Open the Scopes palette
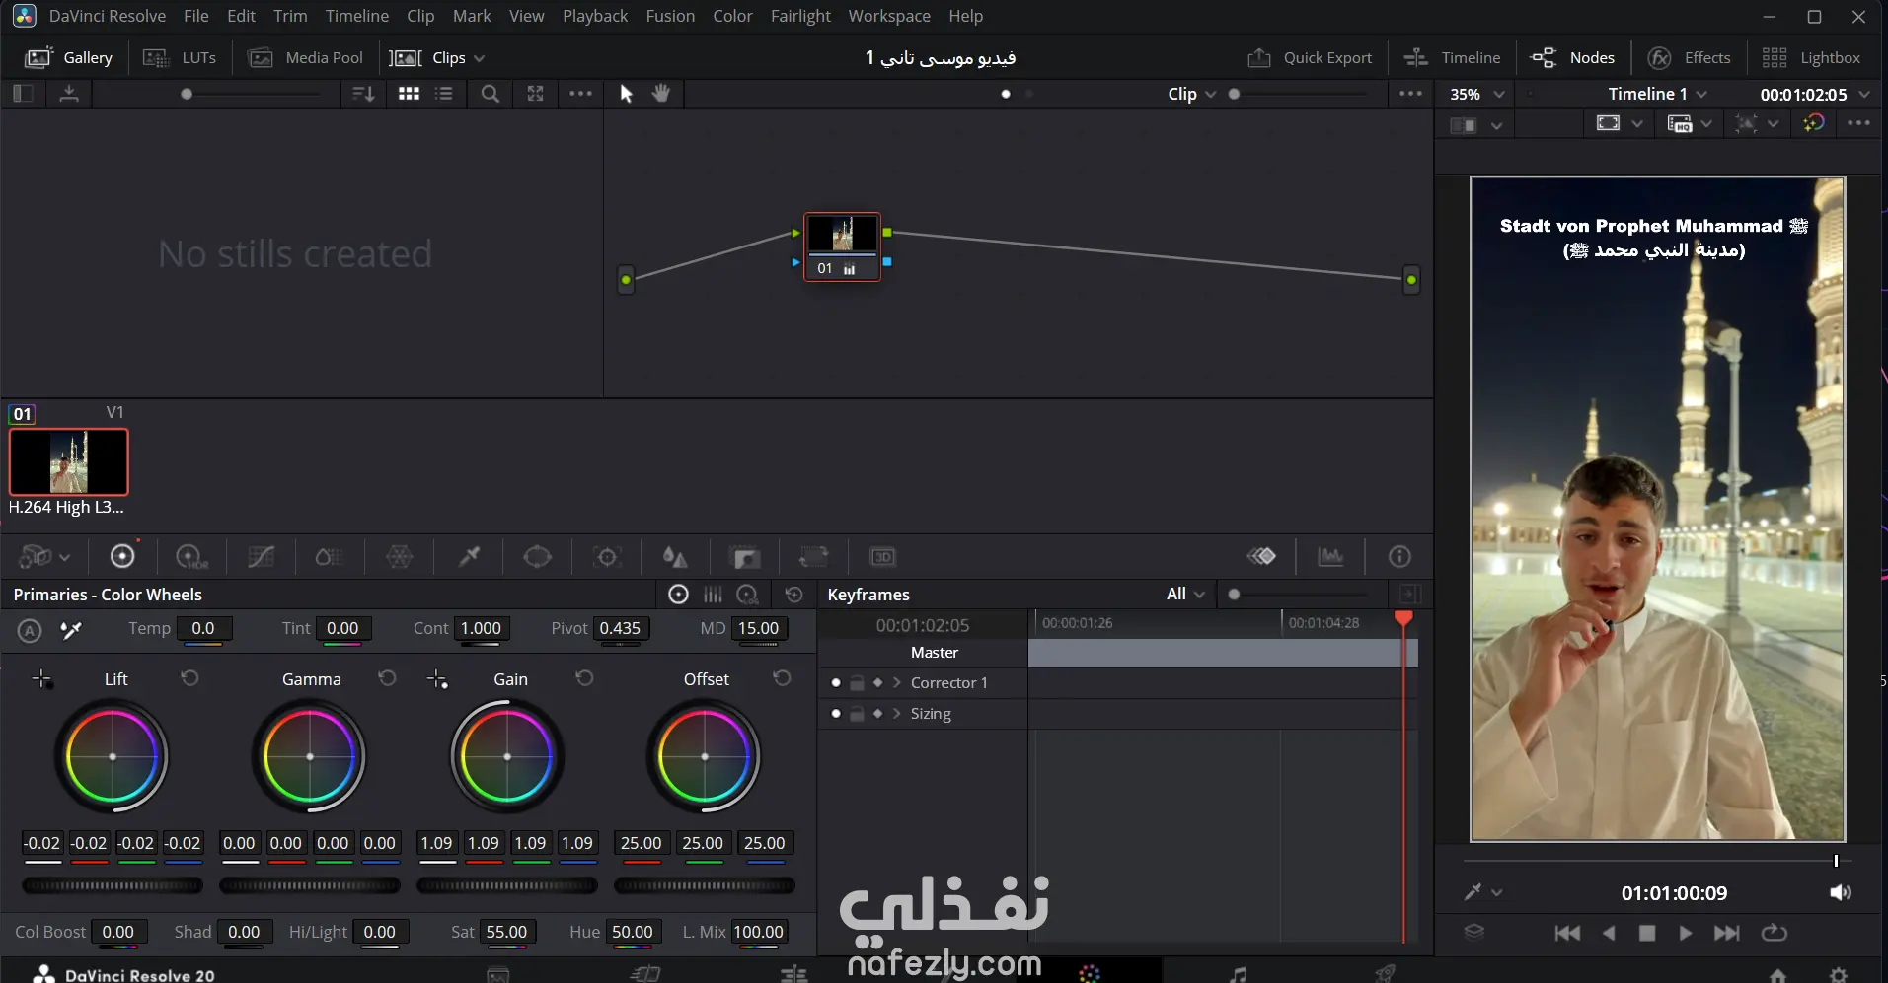 tap(1330, 557)
